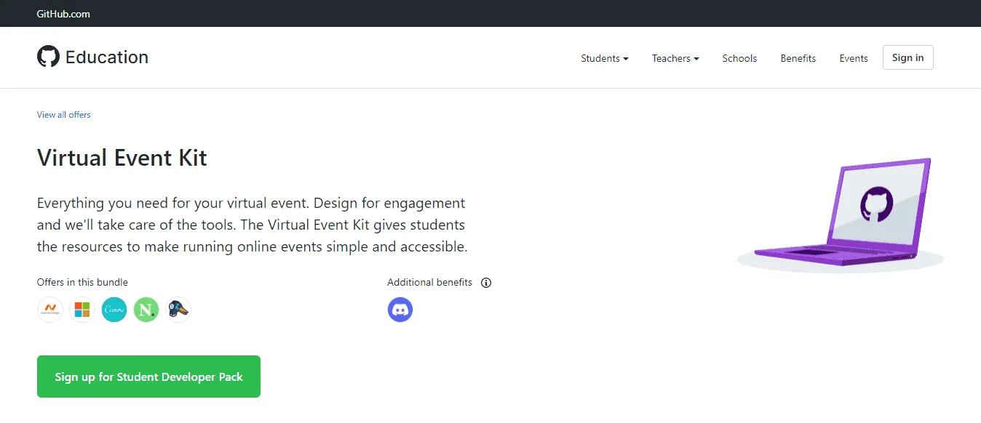Click the Virtual Event Kit heading
981x423 pixels.
122,158
